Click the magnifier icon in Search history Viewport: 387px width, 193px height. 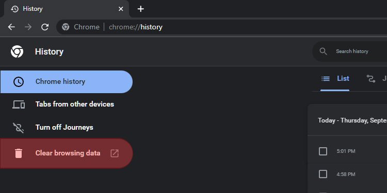tap(323, 51)
